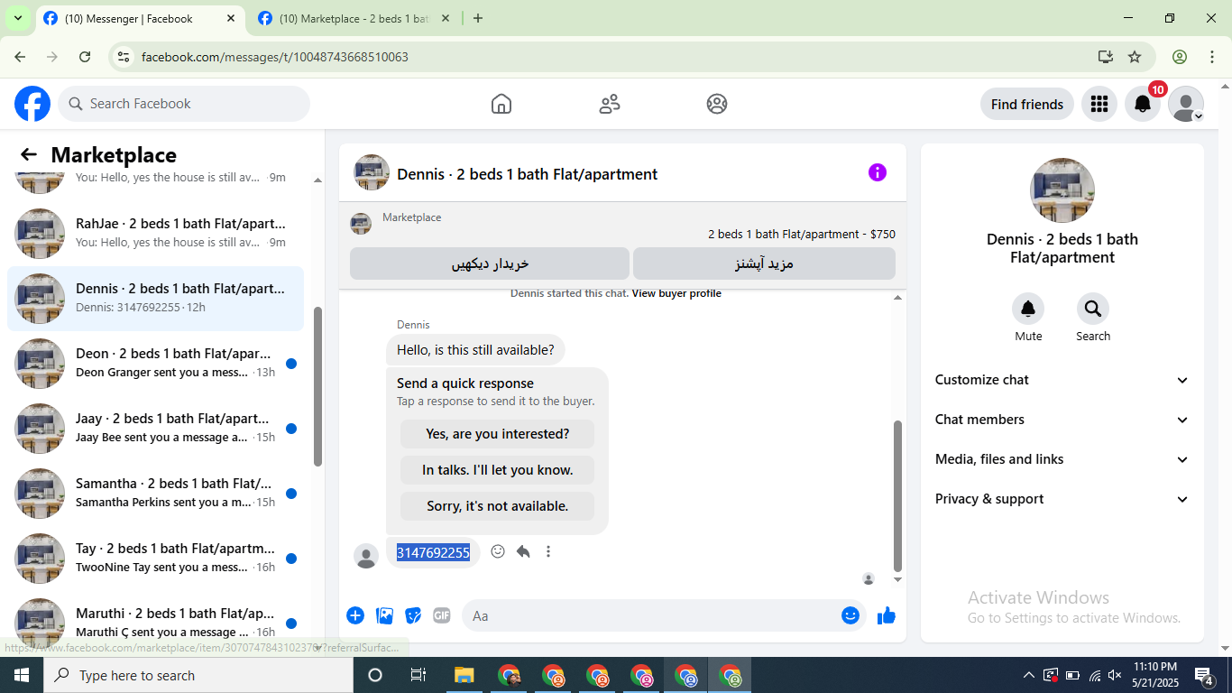Send a thumbs up like
This screenshot has height=693, width=1232.
[887, 615]
